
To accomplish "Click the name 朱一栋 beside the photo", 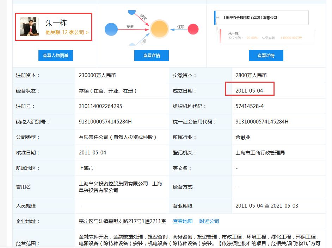I will point(56,23).
